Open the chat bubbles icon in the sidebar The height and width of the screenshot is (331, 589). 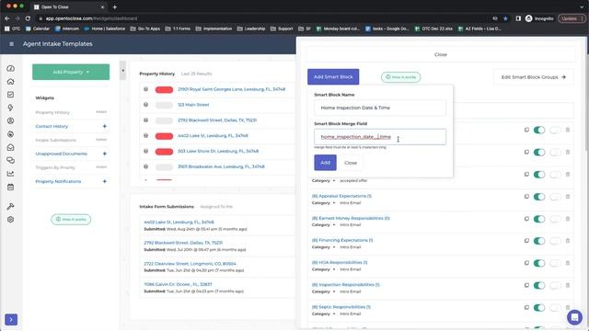click(x=10, y=161)
